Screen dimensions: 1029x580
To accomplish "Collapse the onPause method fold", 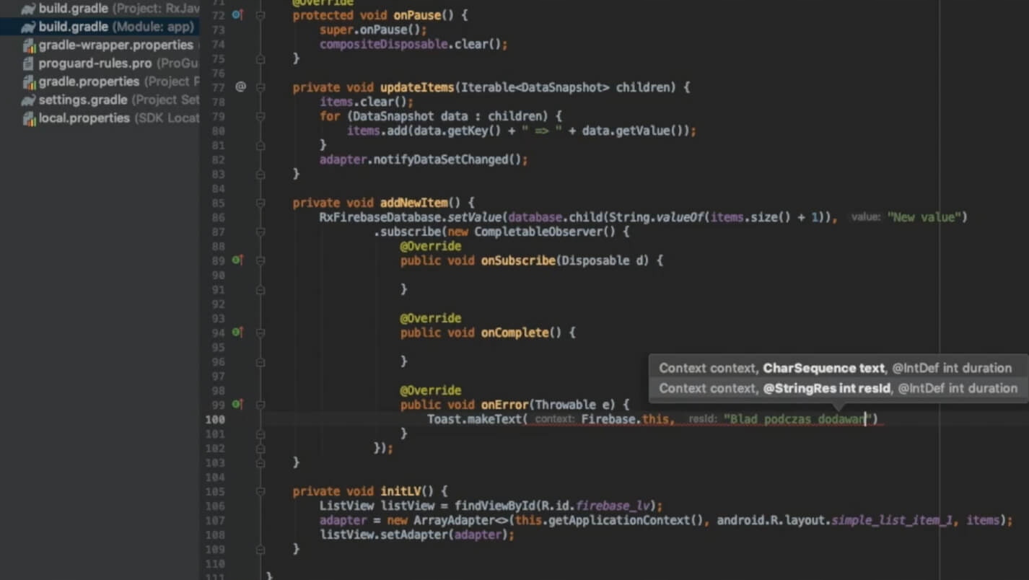I will (x=260, y=15).
